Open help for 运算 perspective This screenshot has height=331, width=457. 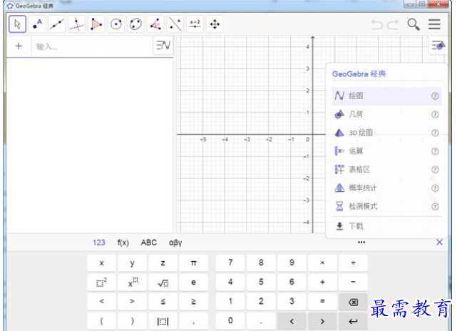(435, 151)
